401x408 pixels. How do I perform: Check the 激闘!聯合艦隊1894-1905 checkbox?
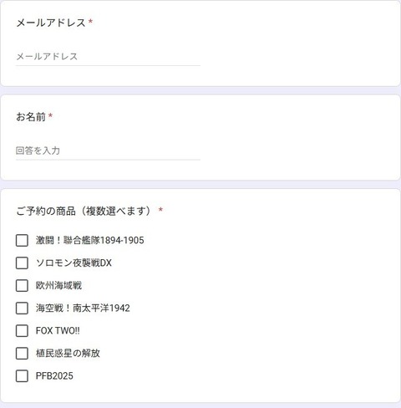point(22,240)
